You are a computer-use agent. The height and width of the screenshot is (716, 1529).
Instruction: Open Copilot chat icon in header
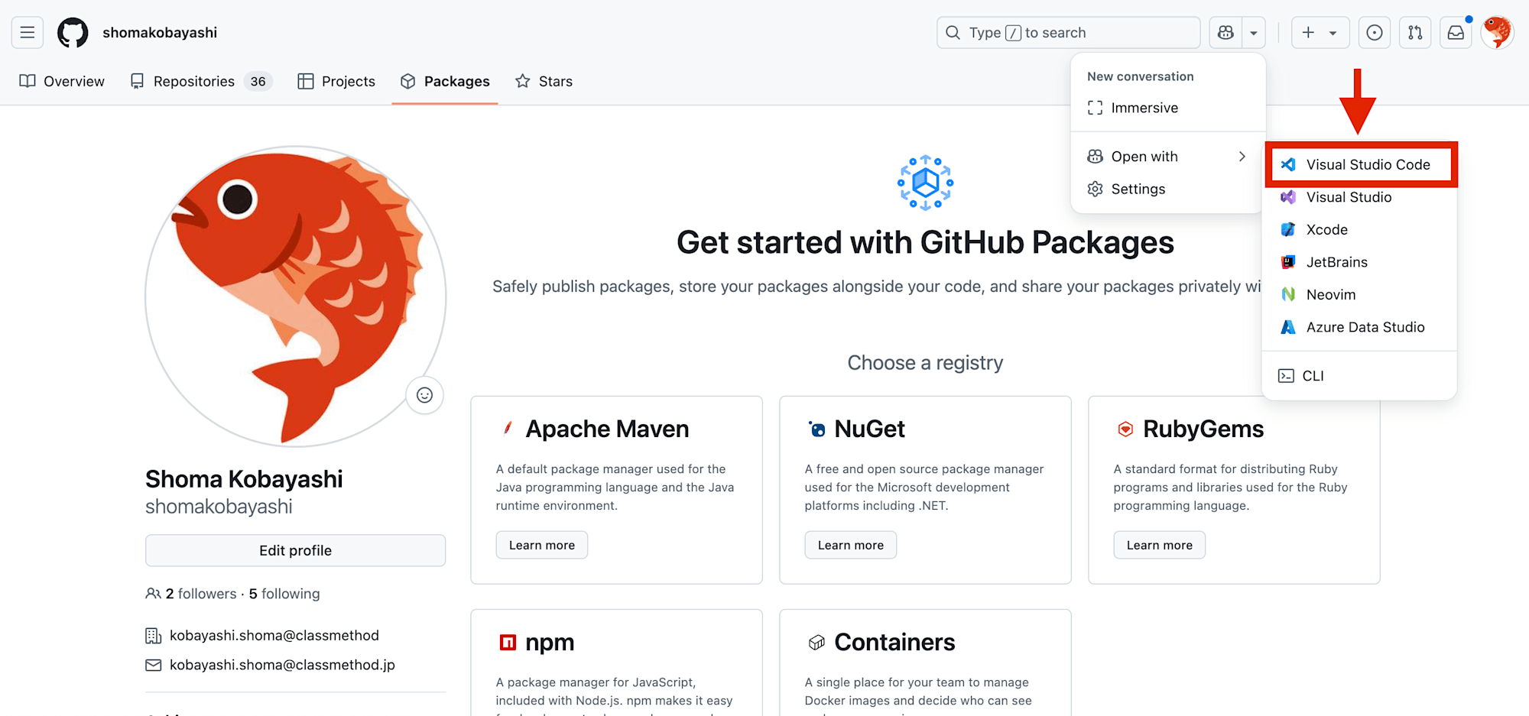[x=1225, y=32]
